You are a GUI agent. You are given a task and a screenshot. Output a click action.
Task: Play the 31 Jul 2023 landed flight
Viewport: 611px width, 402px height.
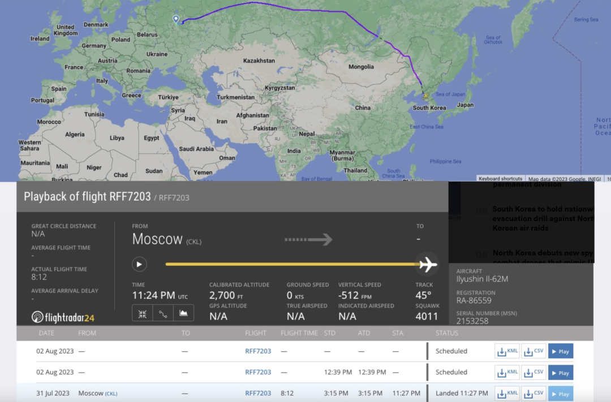point(560,394)
